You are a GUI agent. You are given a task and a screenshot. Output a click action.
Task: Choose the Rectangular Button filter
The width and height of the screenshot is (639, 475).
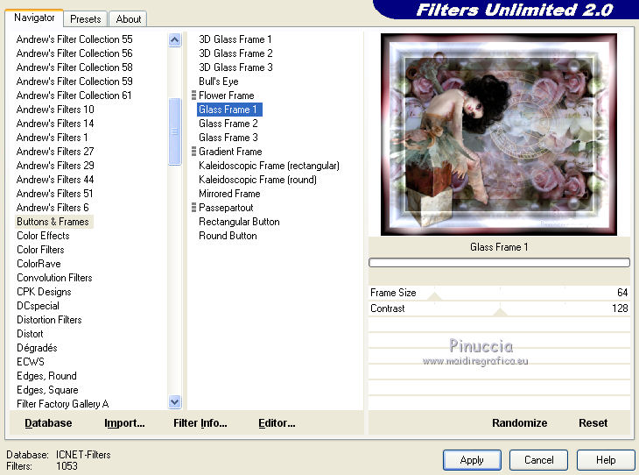pos(239,222)
